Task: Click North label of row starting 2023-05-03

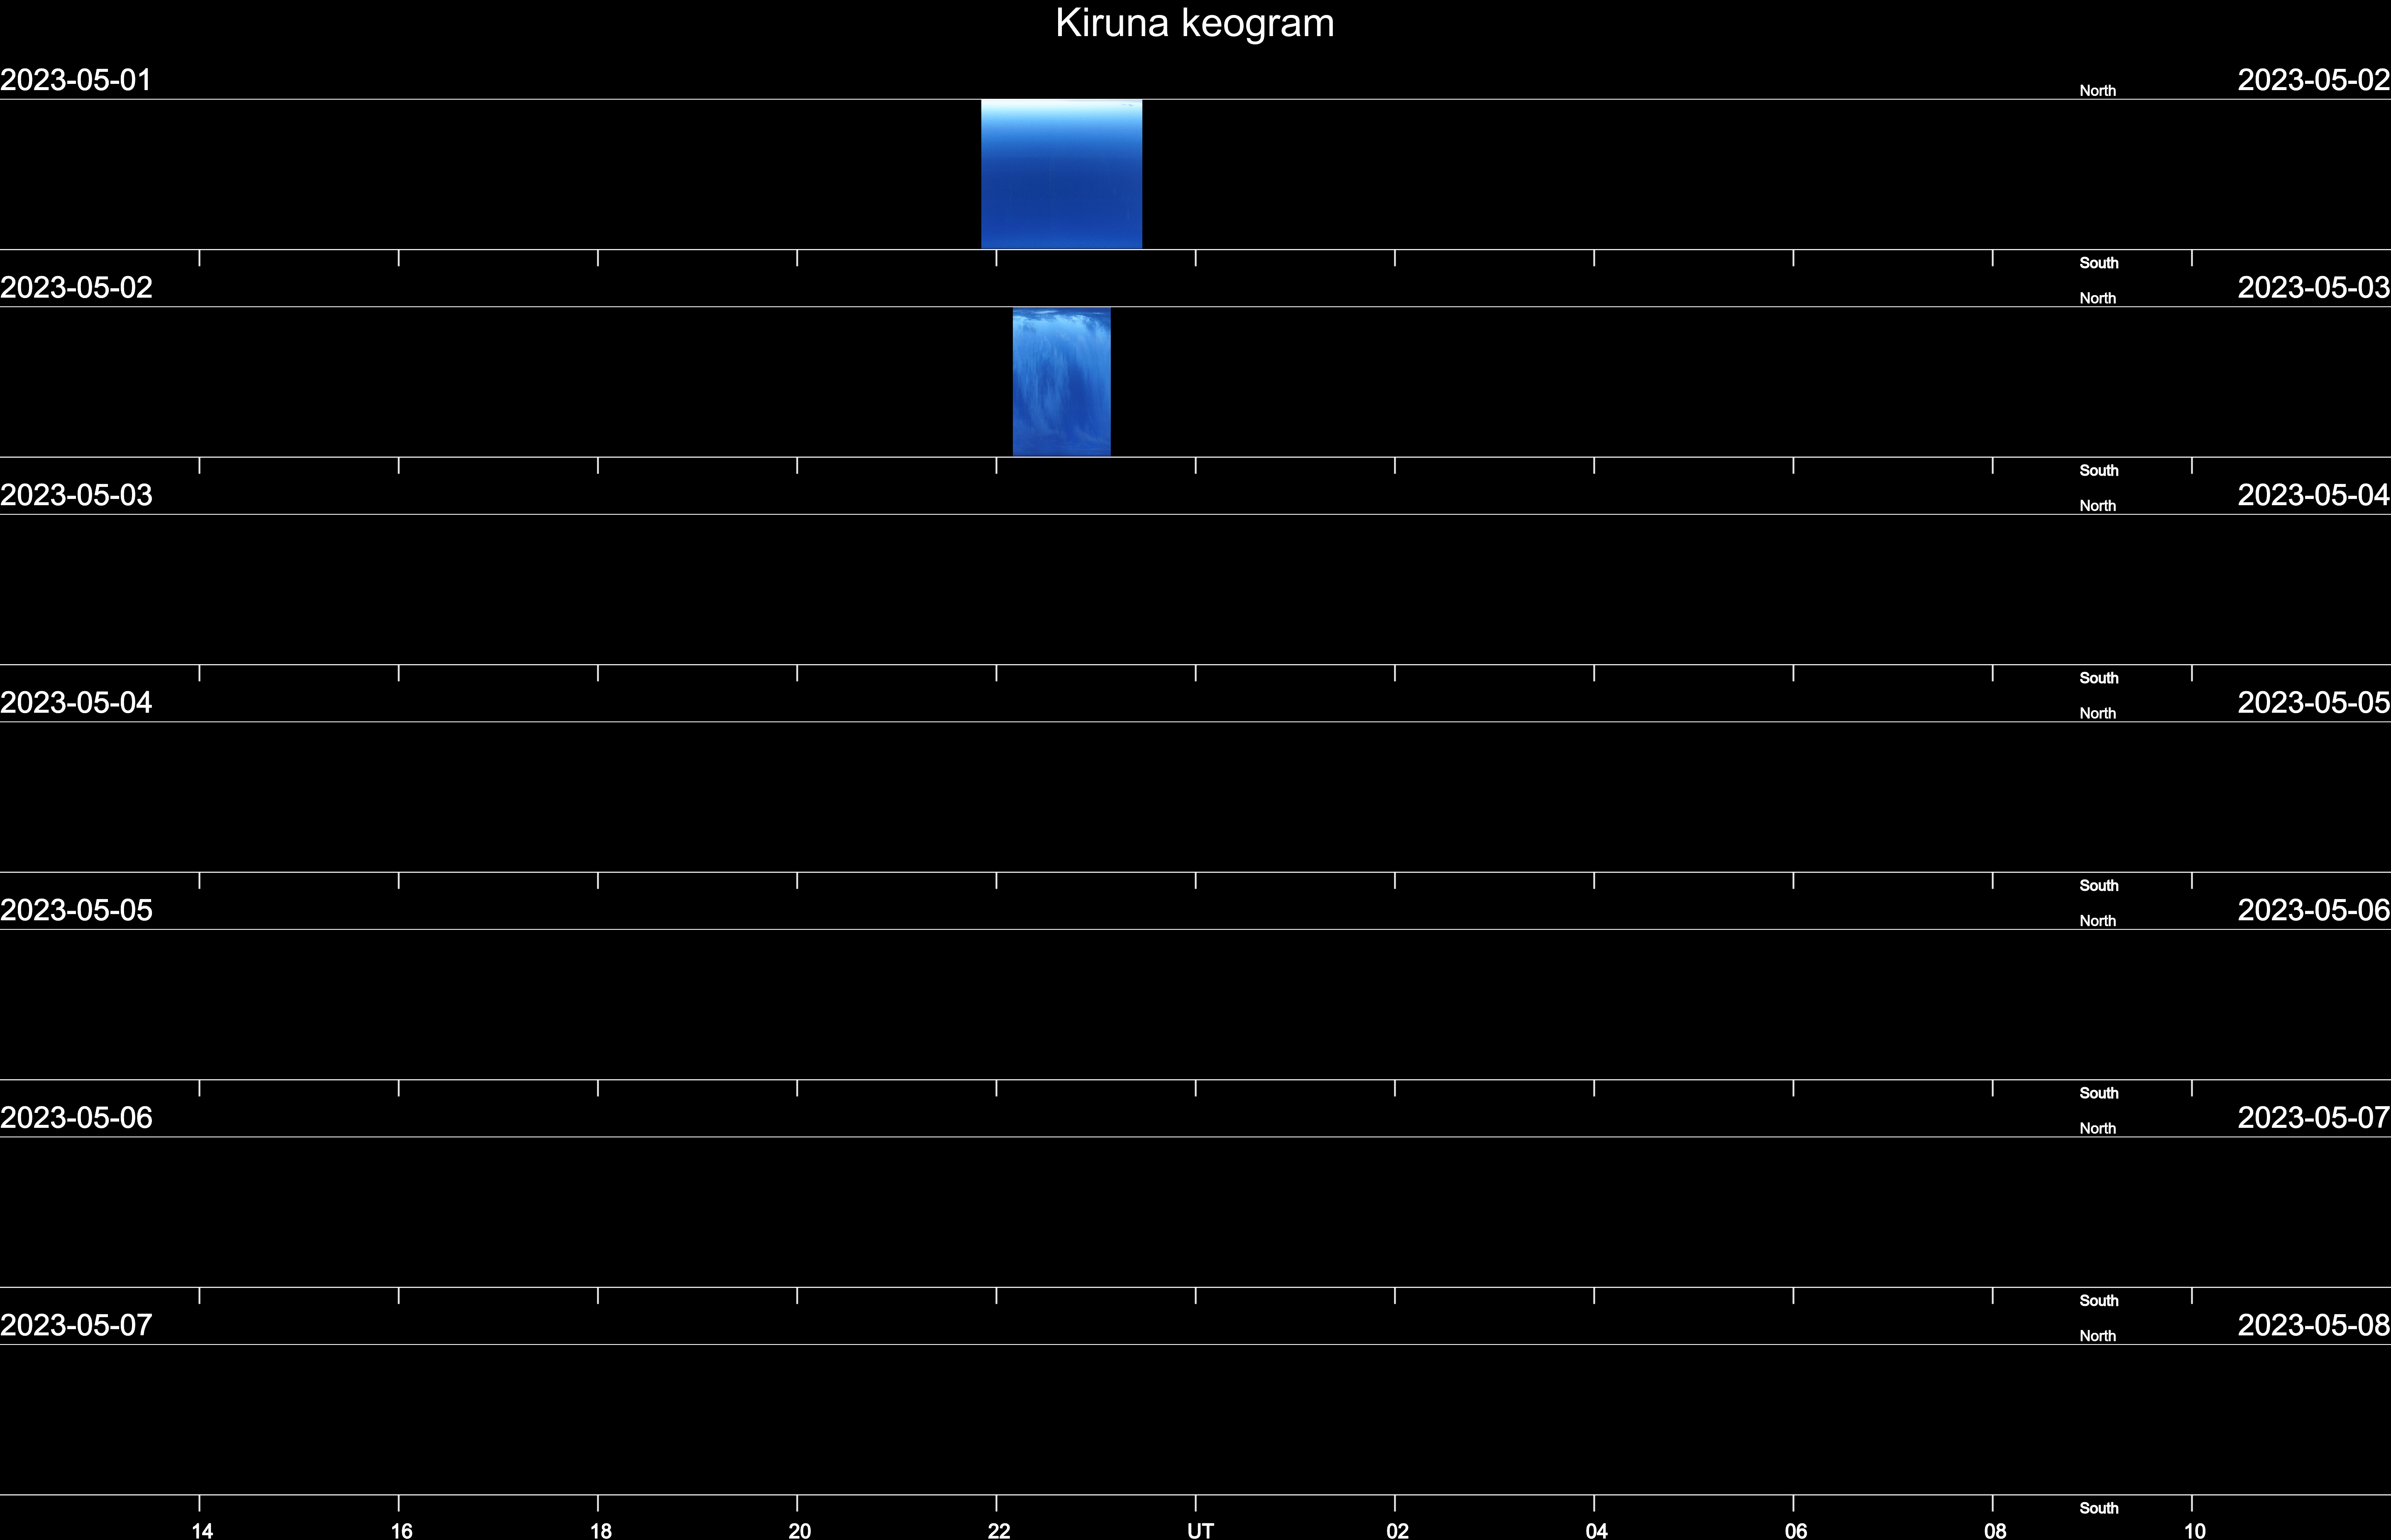Action: pyautogui.click(x=2098, y=506)
